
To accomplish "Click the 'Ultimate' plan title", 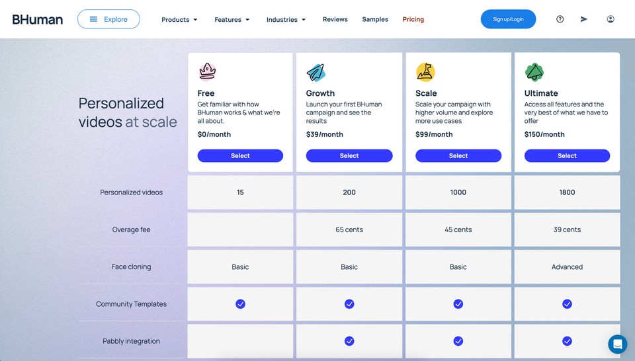I will click(x=541, y=93).
